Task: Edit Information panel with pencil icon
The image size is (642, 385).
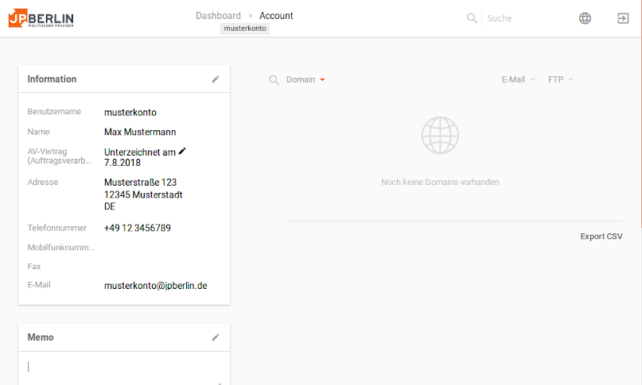Action: pyautogui.click(x=215, y=79)
